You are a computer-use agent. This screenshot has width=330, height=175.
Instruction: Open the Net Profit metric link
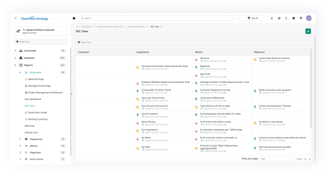pos(205,74)
